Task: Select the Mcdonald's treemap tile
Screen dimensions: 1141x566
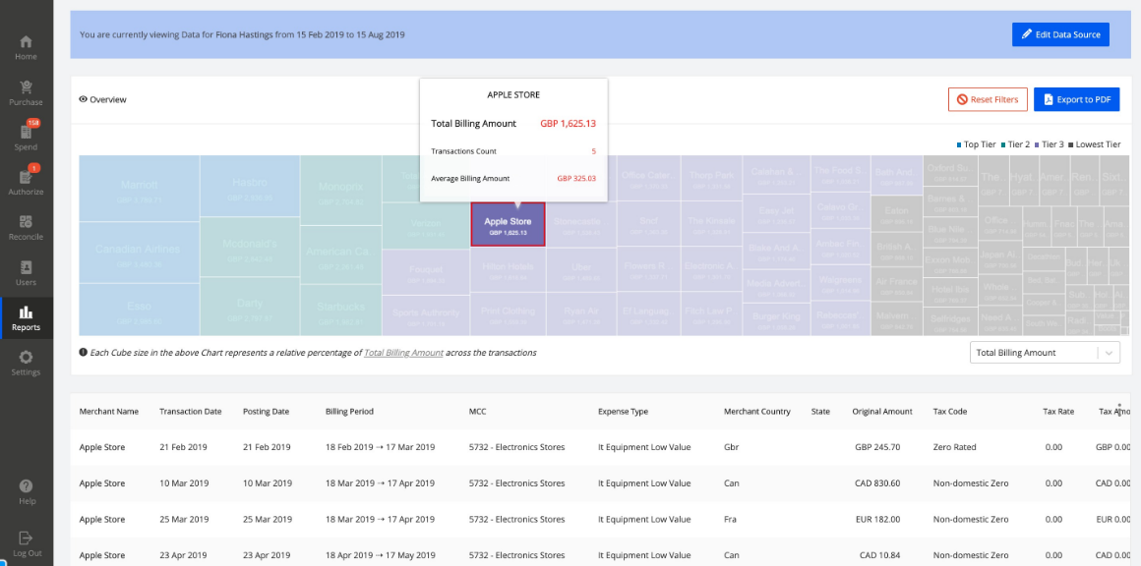Action: [x=250, y=247]
